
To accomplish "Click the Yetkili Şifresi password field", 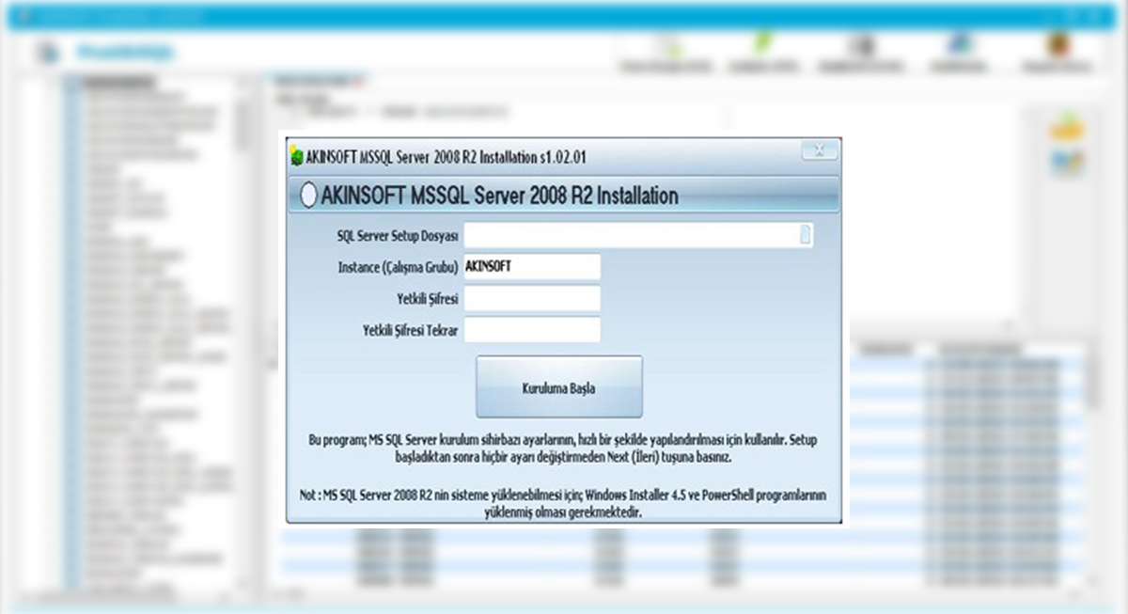I will [x=533, y=298].
